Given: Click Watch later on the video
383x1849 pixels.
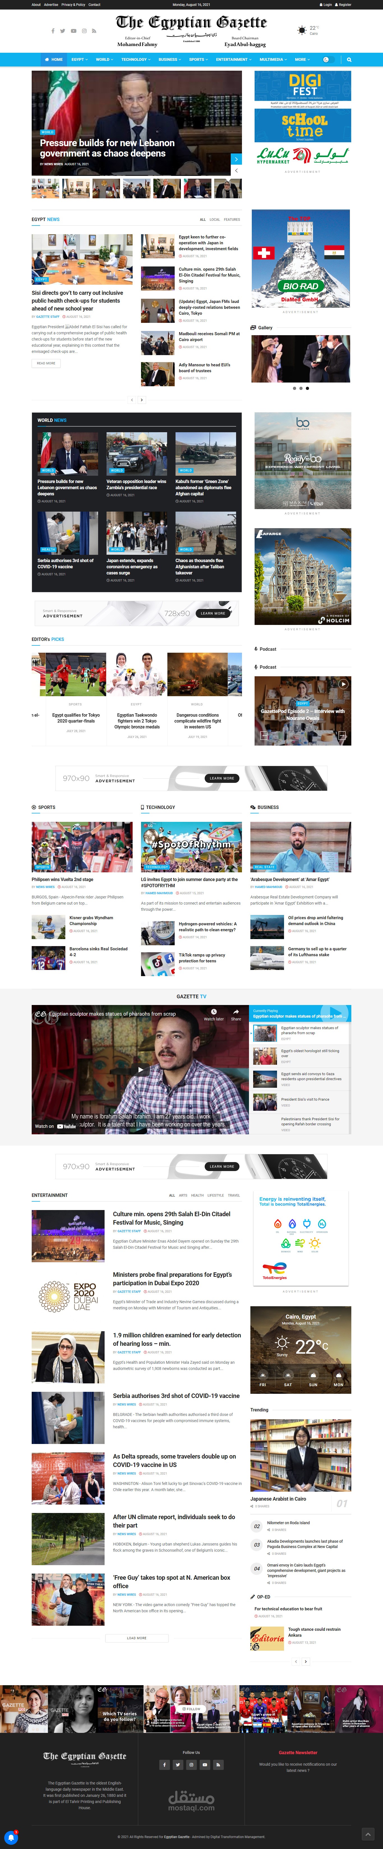Looking at the screenshot, I should [213, 1014].
